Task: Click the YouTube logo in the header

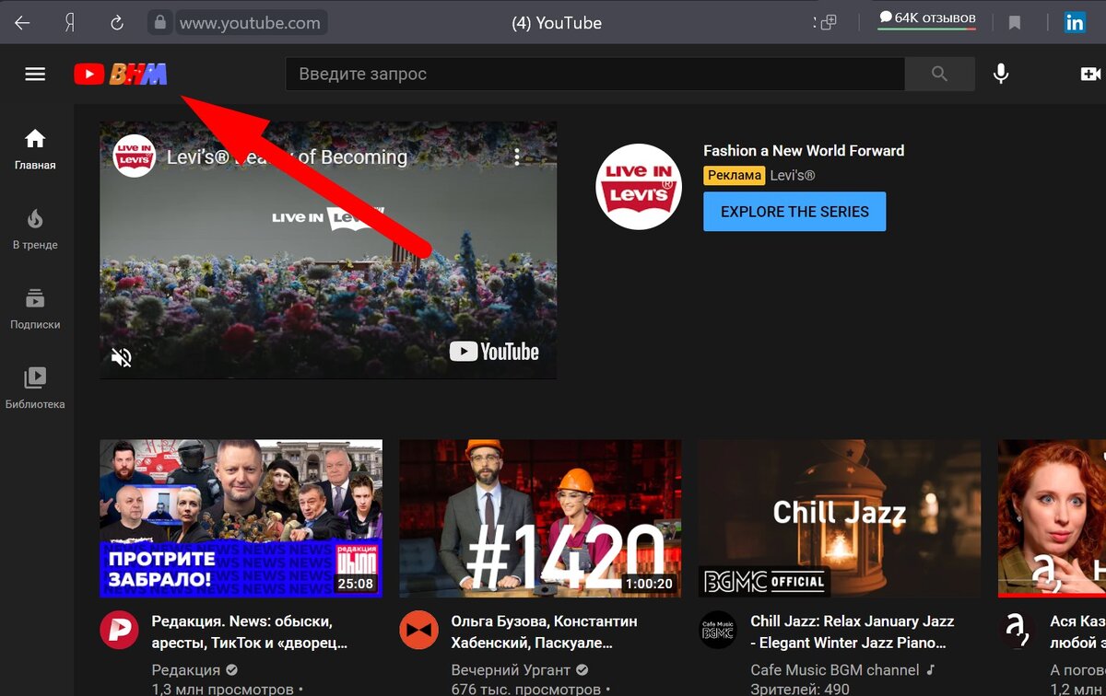Action: point(121,74)
